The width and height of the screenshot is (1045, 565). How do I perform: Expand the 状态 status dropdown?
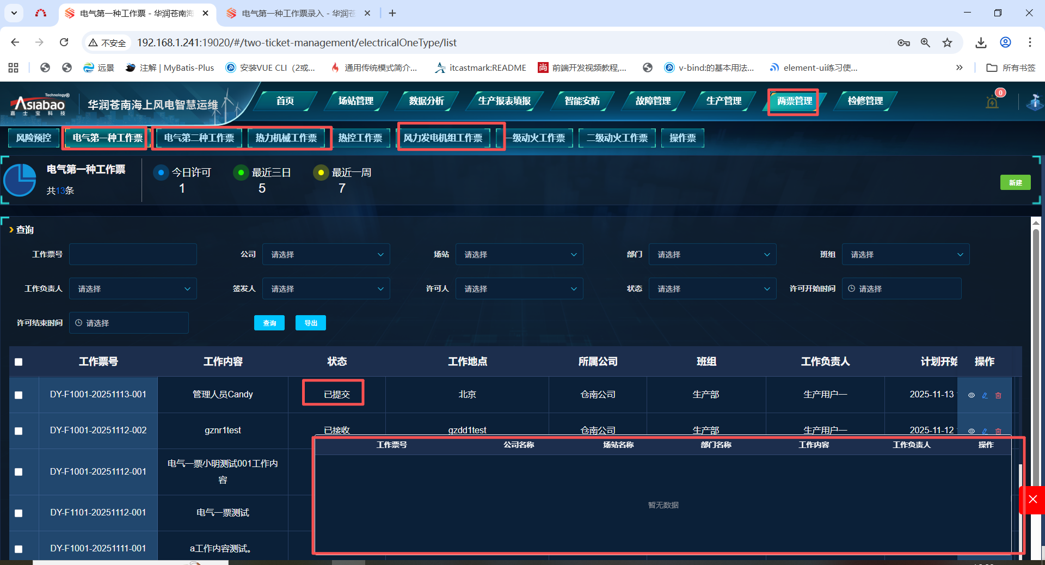click(712, 288)
